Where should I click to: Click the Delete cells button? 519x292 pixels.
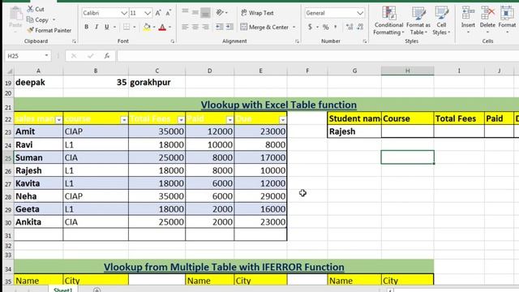[x=487, y=19]
